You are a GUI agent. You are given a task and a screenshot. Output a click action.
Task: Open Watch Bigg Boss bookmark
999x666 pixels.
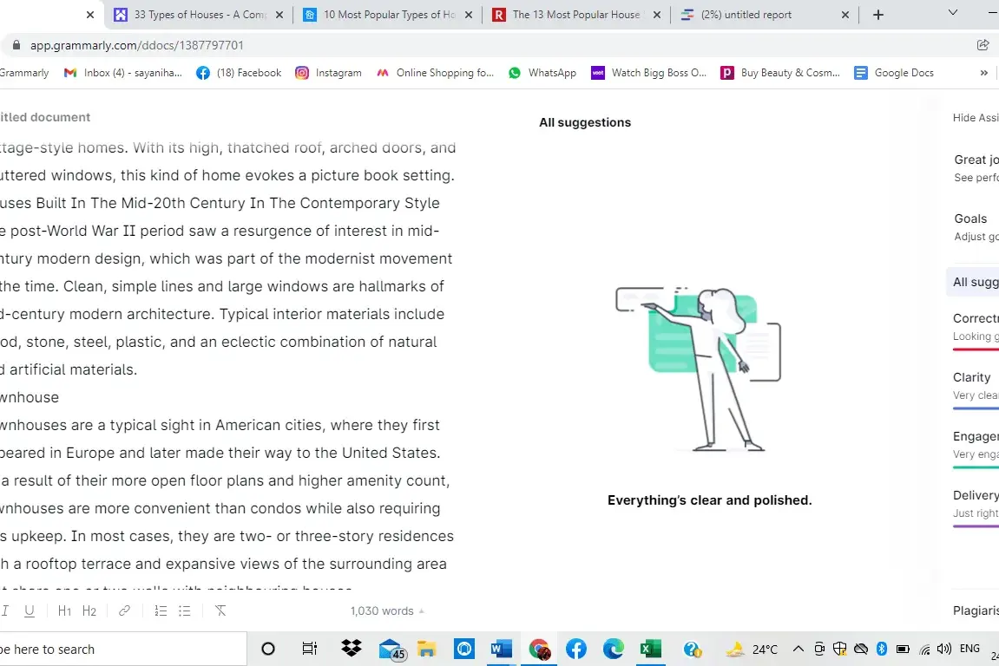click(649, 73)
